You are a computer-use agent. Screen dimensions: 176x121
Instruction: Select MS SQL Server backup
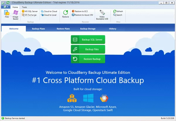[29, 11]
